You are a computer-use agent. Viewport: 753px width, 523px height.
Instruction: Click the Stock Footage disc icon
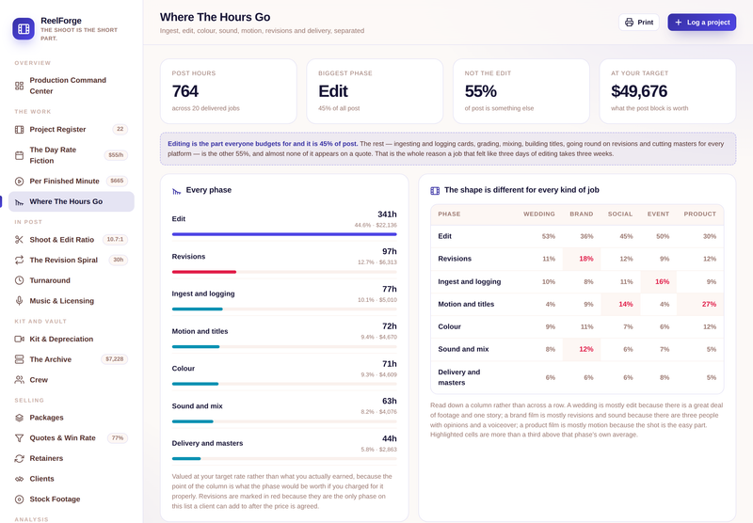(x=19, y=499)
